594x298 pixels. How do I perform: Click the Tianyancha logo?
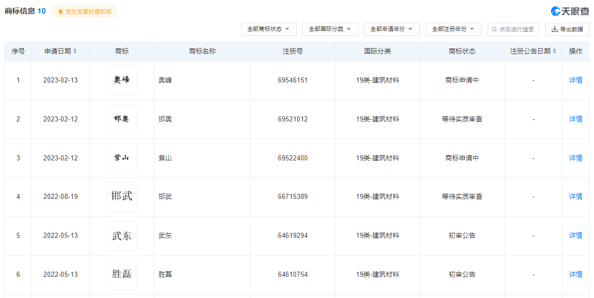(x=570, y=11)
